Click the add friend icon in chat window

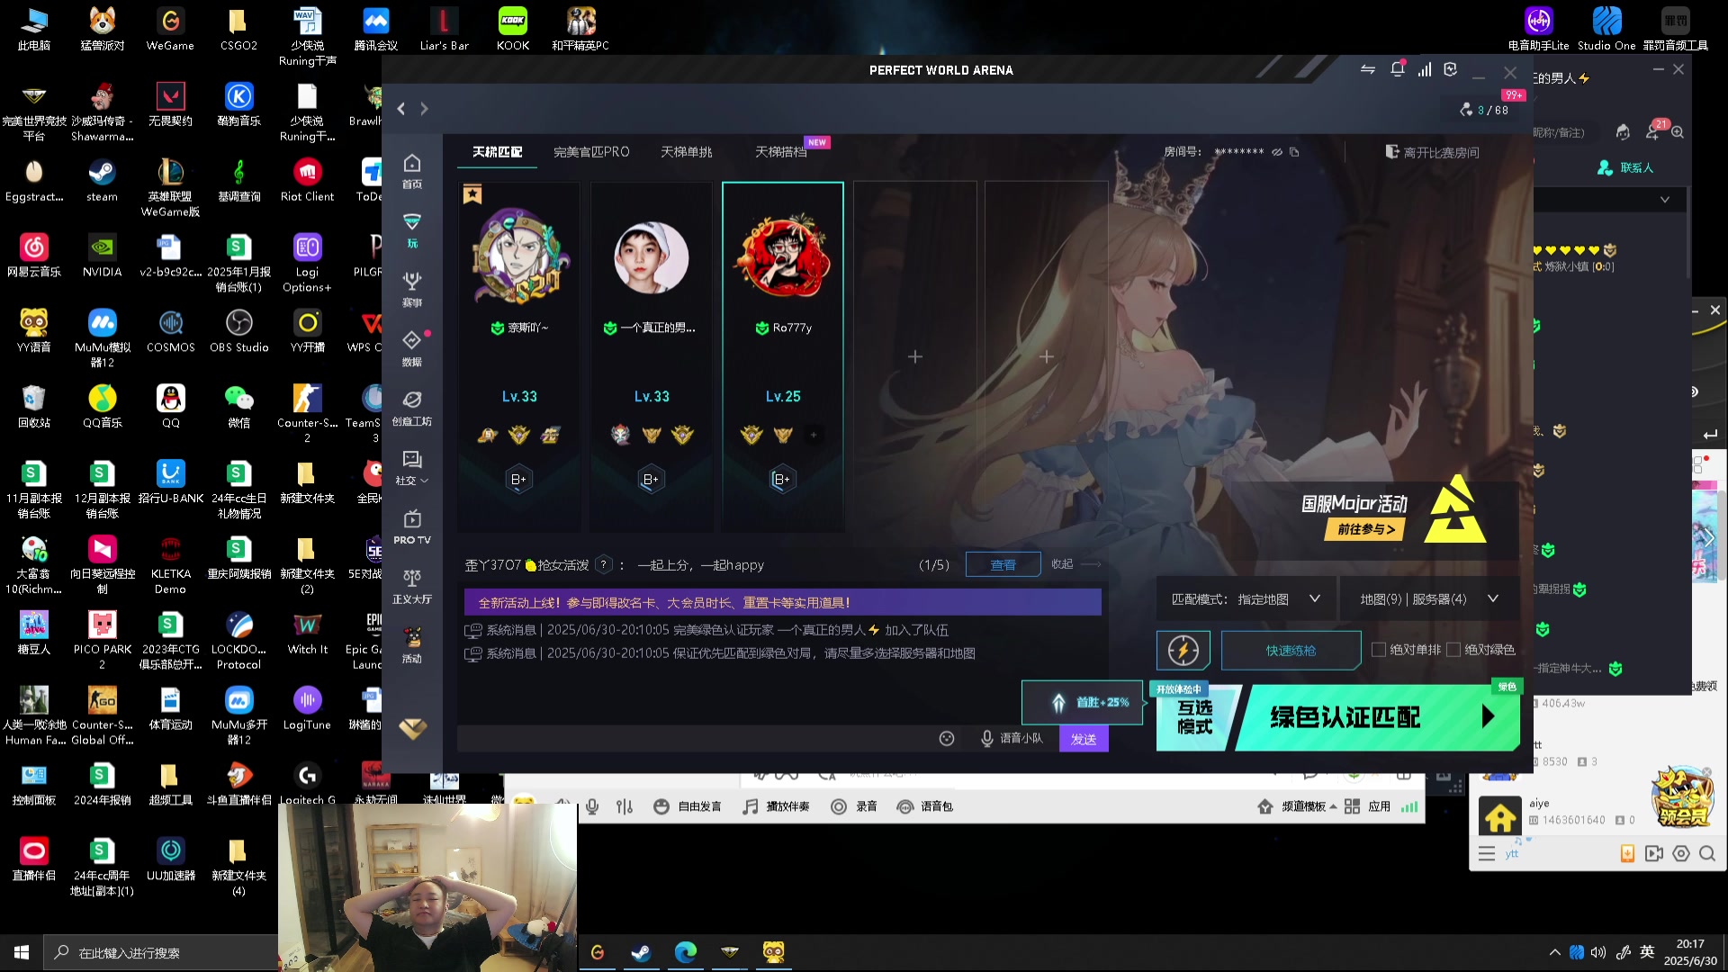(x=1652, y=132)
